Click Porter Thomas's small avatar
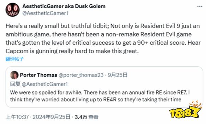 point(14,75)
